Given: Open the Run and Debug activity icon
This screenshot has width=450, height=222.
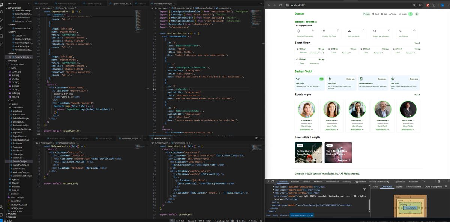Looking at the screenshot, I should 1,28.
